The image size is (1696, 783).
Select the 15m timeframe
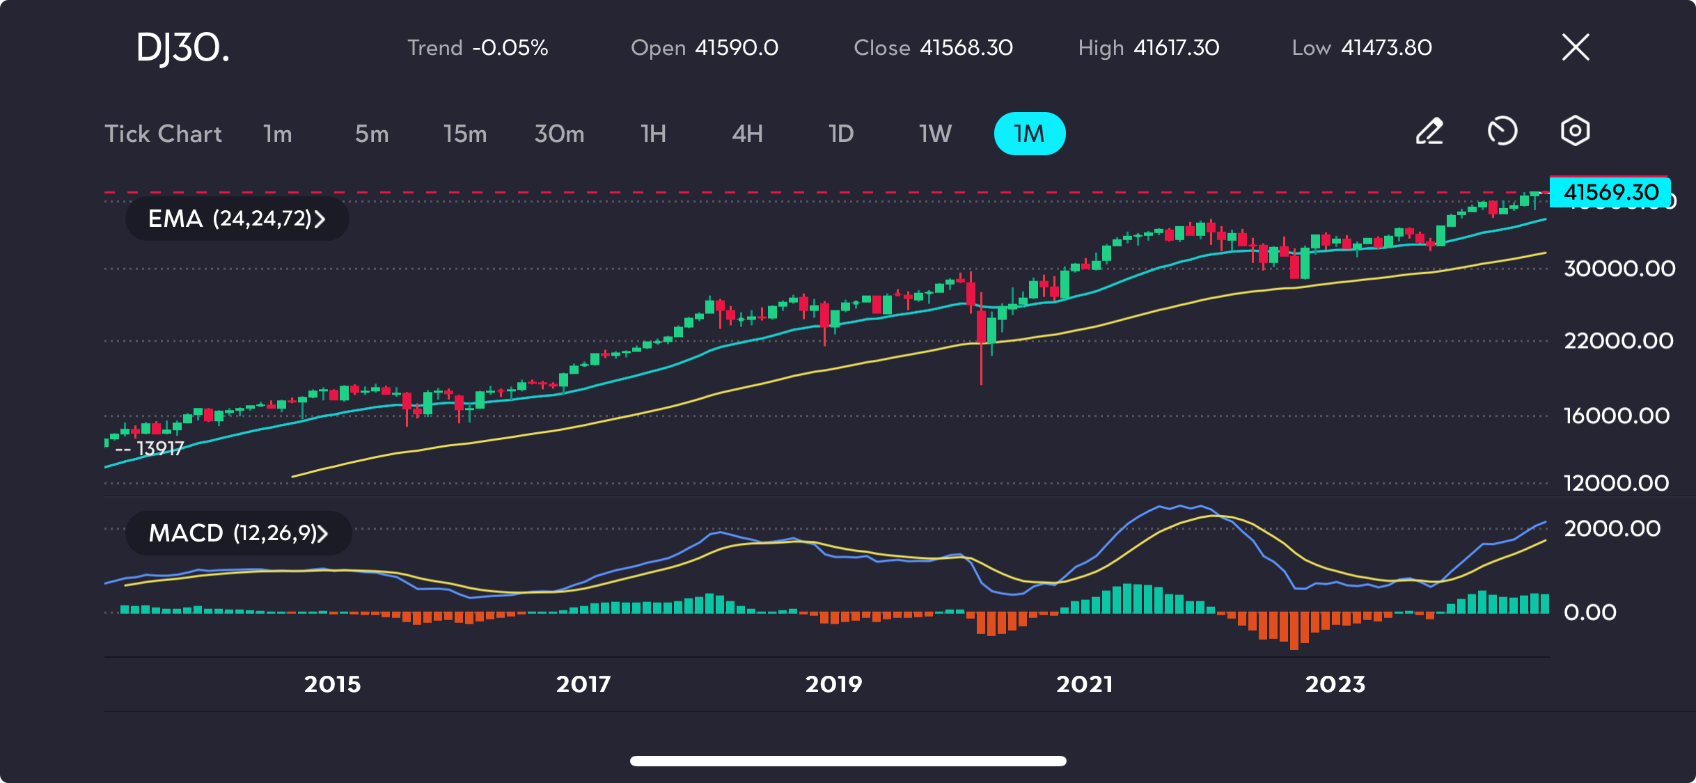pos(465,134)
